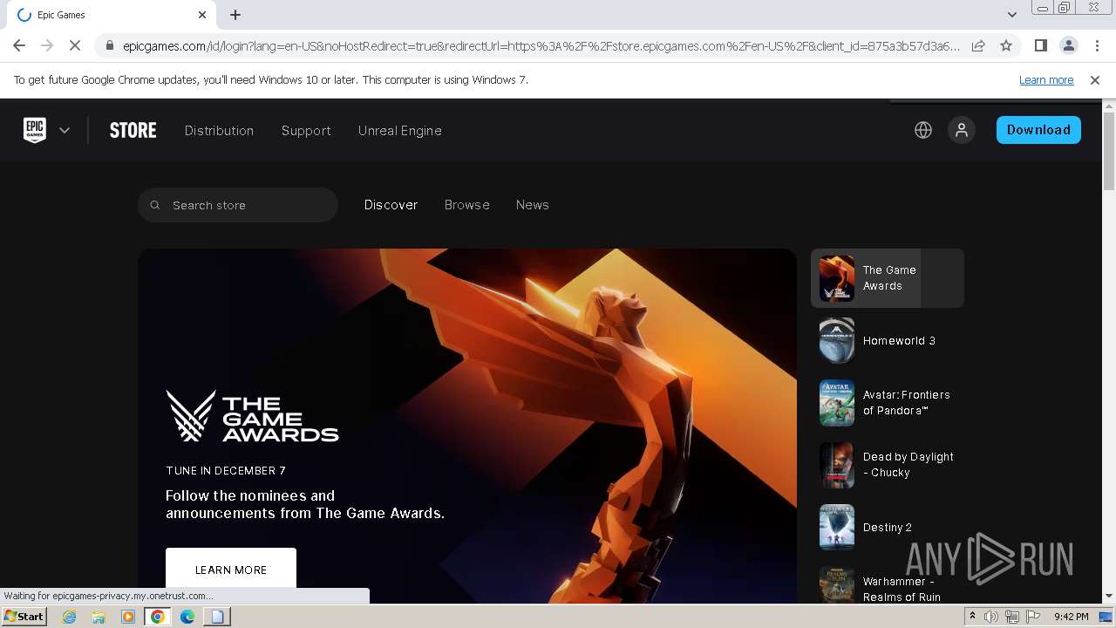1116x628 pixels.
Task: Click the Epic Games logo
Action: 35,130
